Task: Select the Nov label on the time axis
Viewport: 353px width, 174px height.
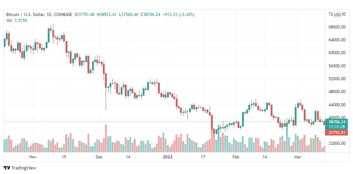Action: click(x=33, y=157)
